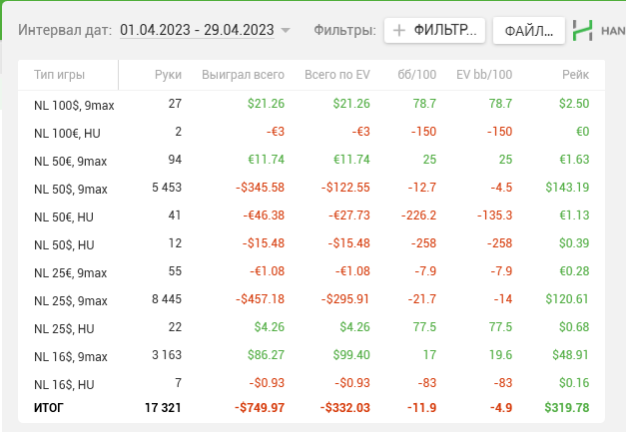The width and height of the screenshot is (626, 432).
Task: Expand the date interval dropdown arrow
Action: tap(286, 30)
